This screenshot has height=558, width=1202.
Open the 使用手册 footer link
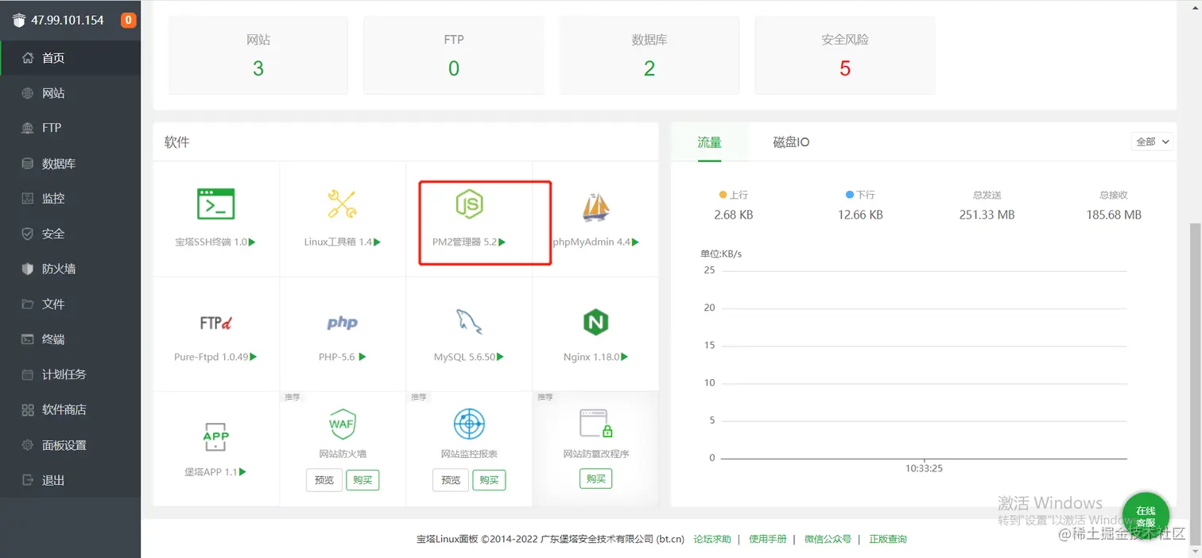[768, 539]
